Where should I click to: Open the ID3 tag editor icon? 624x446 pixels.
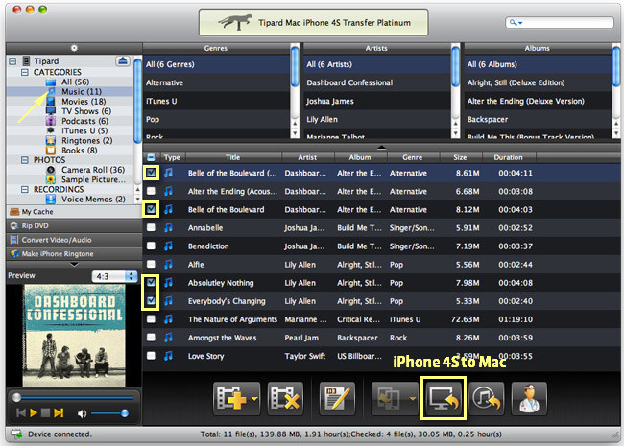pos(337,398)
